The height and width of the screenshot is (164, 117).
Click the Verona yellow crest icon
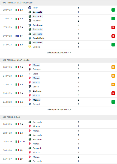[30, 47]
